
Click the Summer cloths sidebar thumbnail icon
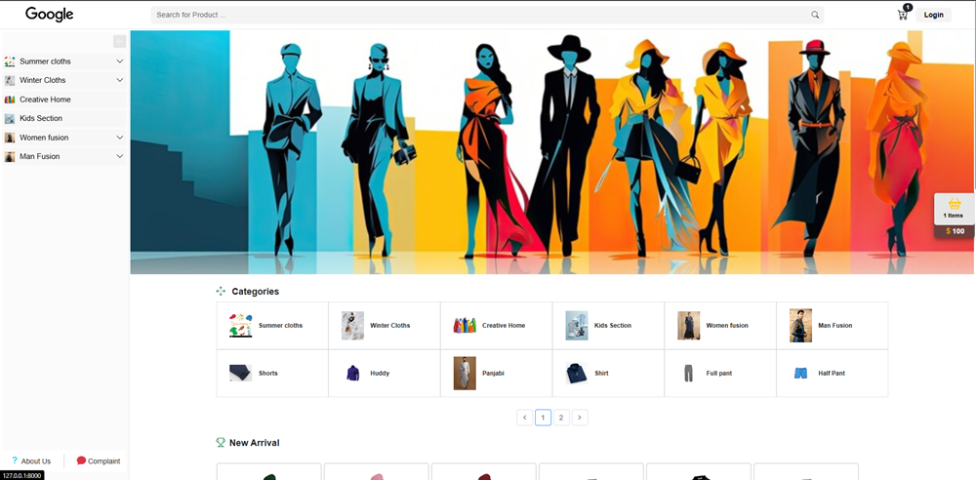10,61
